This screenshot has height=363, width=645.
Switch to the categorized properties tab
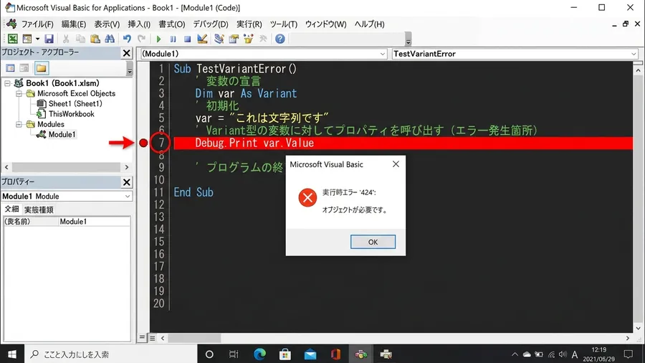(x=39, y=209)
